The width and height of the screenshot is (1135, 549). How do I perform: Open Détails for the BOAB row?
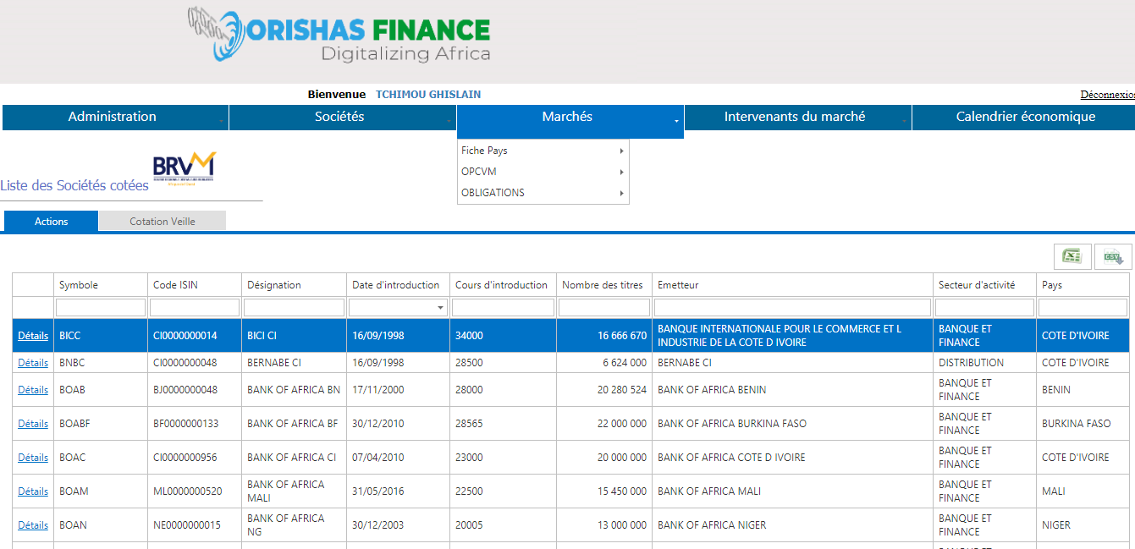coord(33,390)
